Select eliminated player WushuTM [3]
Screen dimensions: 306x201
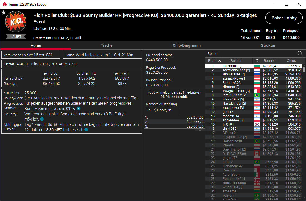tap(253, 187)
